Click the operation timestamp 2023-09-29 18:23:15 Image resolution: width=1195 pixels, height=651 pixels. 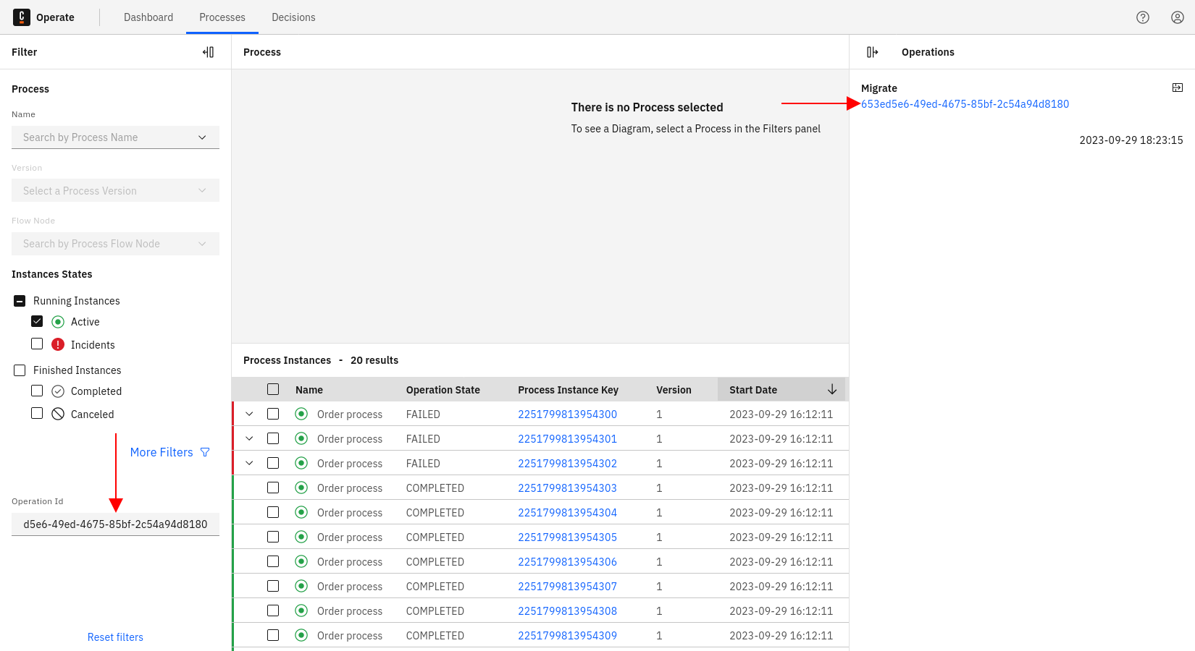click(1131, 140)
